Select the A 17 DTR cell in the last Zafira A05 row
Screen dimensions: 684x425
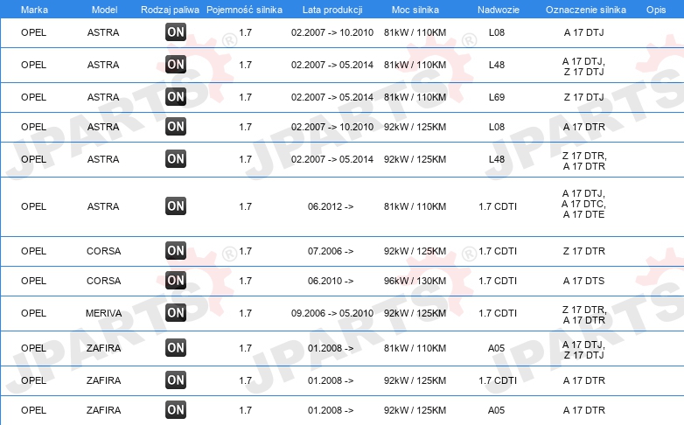tap(583, 410)
